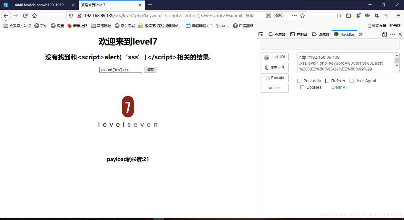Viewport: 404px width, 220px height.
Task: Click the HackBar green globe icon
Action: pyautogui.click(x=336, y=34)
